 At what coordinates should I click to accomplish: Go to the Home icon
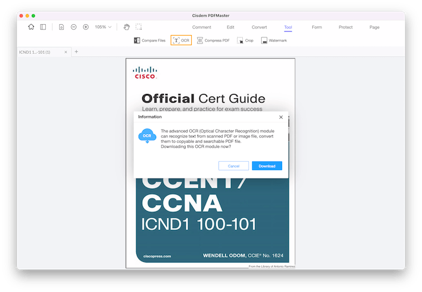pos(31,27)
